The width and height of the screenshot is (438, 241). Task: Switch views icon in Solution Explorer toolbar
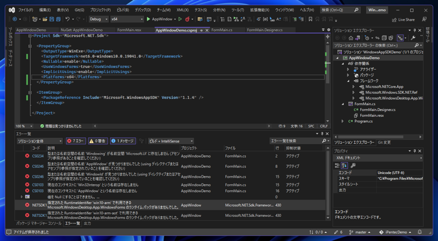pos(358,38)
